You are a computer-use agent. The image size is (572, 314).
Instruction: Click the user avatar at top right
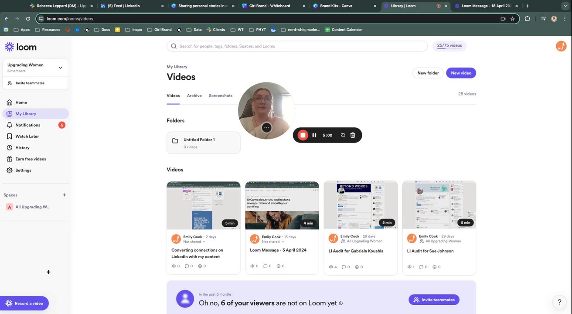pyautogui.click(x=561, y=46)
